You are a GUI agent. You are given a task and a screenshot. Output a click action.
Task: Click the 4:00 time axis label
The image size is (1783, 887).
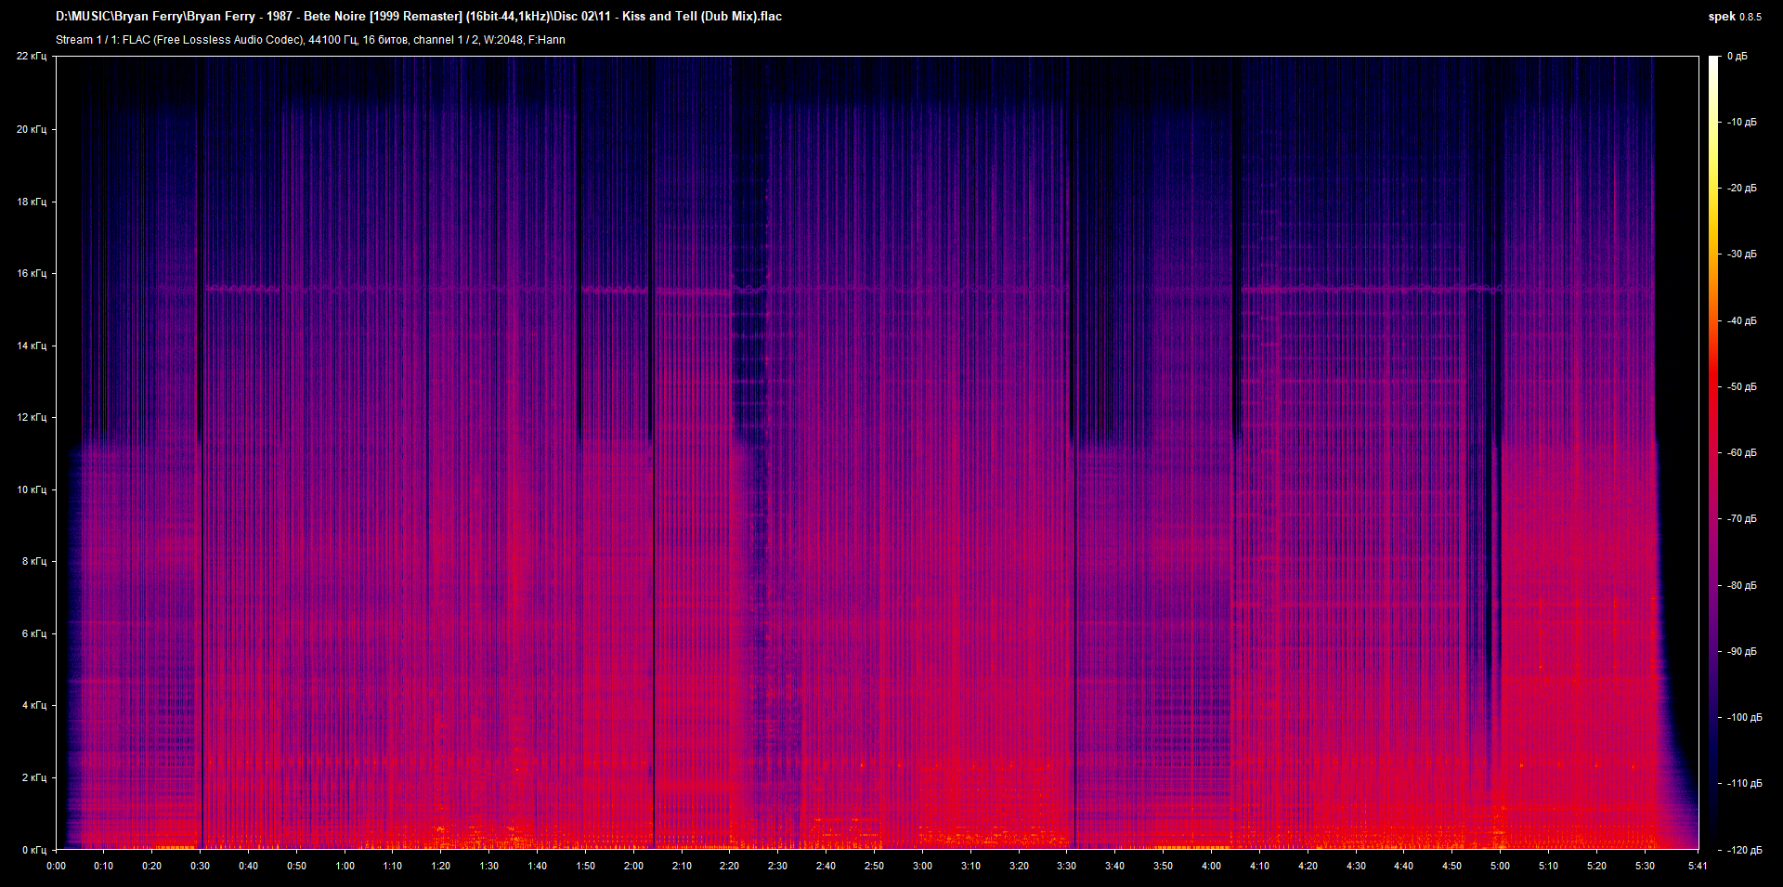1211,866
